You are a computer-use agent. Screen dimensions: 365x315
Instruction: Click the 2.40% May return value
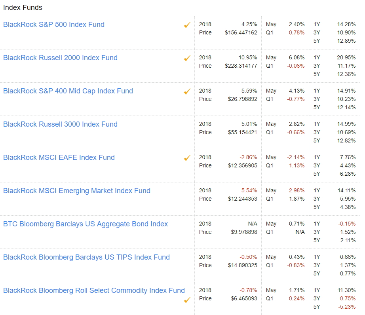click(x=297, y=25)
